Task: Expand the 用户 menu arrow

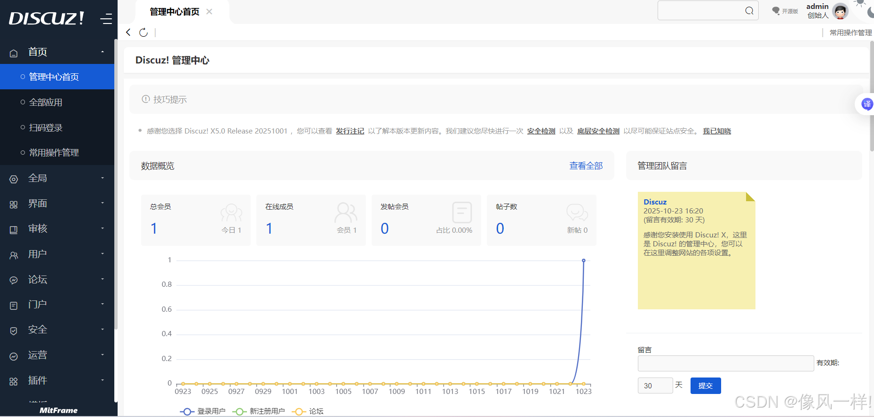Action: 103,254
